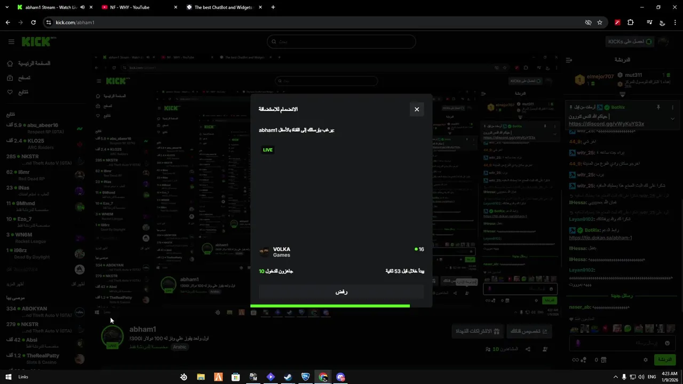Reload the page
The image size is (683, 384).
[x=33, y=22]
